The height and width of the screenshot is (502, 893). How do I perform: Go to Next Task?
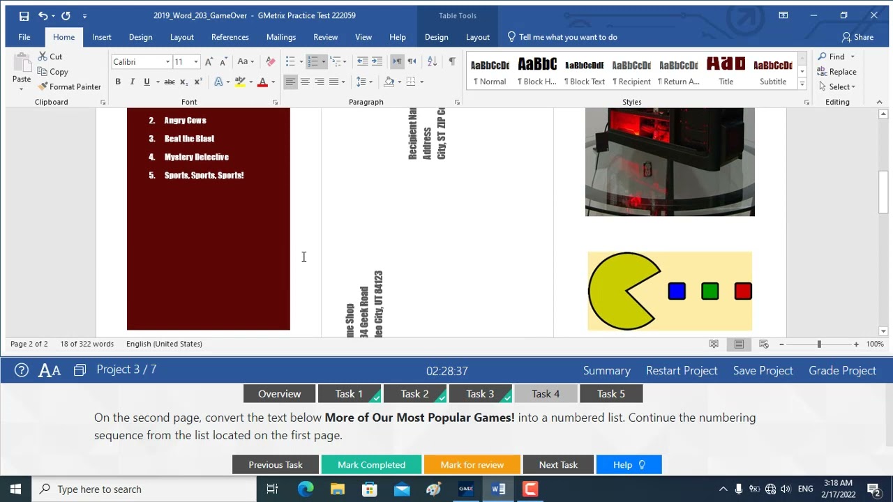[558, 464]
